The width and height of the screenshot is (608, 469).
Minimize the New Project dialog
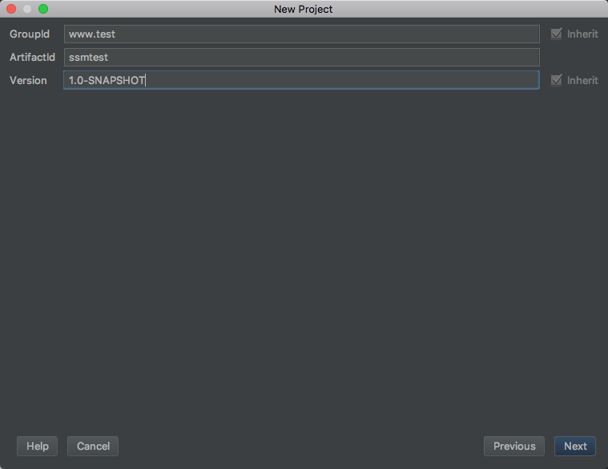point(27,9)
